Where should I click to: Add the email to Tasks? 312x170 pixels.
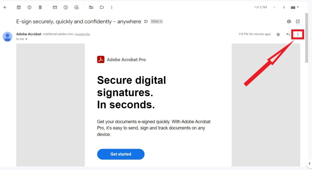tap(76, 7)
